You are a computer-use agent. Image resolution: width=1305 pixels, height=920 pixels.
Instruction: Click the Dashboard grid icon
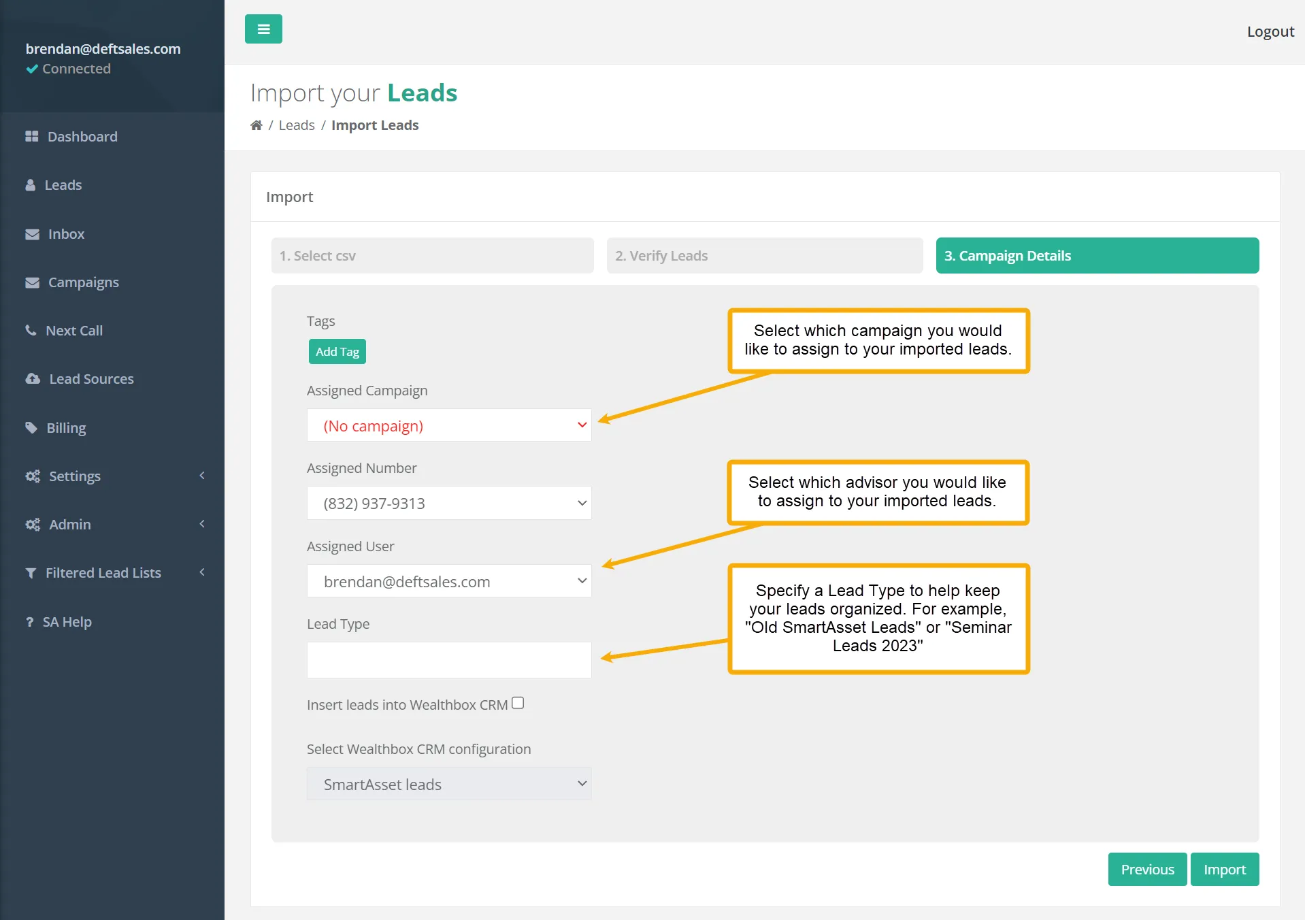click(x=32, y=137)
